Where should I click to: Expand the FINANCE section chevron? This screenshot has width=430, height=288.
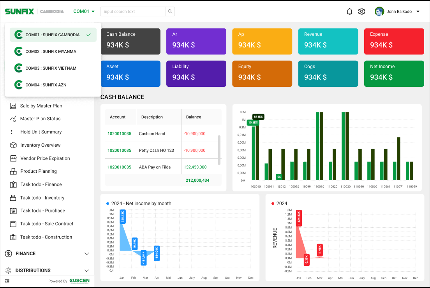click(86, 254)
